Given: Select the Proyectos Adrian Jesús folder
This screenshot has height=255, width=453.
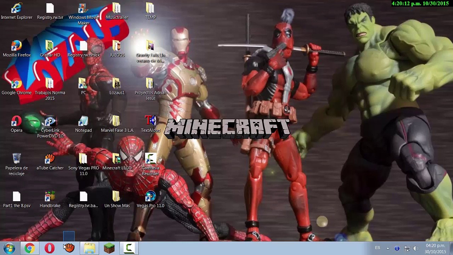Looking at the screenshot, I should [150, 90].
